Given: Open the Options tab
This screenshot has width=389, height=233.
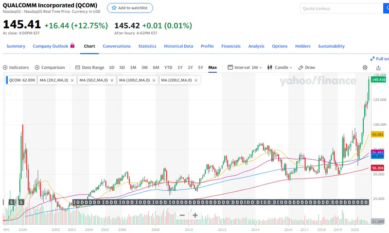Looking at the screenshot, I should tap(280, 46).
